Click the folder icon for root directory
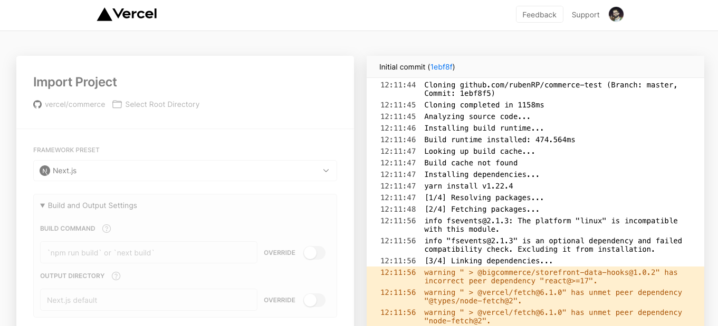Image resolution: width=718 pixels, height=326 pixels. click(x=117, y=104)
